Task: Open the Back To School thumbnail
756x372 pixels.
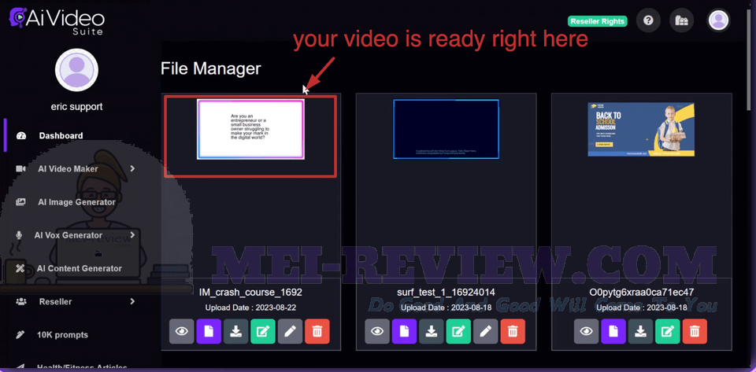Action: click(x=641, y=129)
